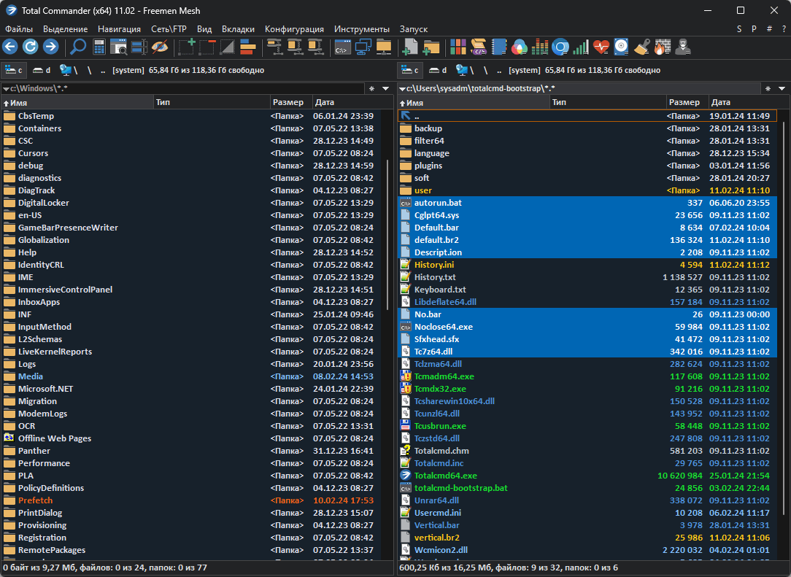Click the cleaning brush toolbar icon
Screen dimensions: 791x577
click(641, 47)
